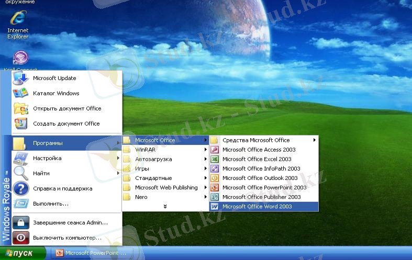Click the Word 2003 icon

click(215, 207)
